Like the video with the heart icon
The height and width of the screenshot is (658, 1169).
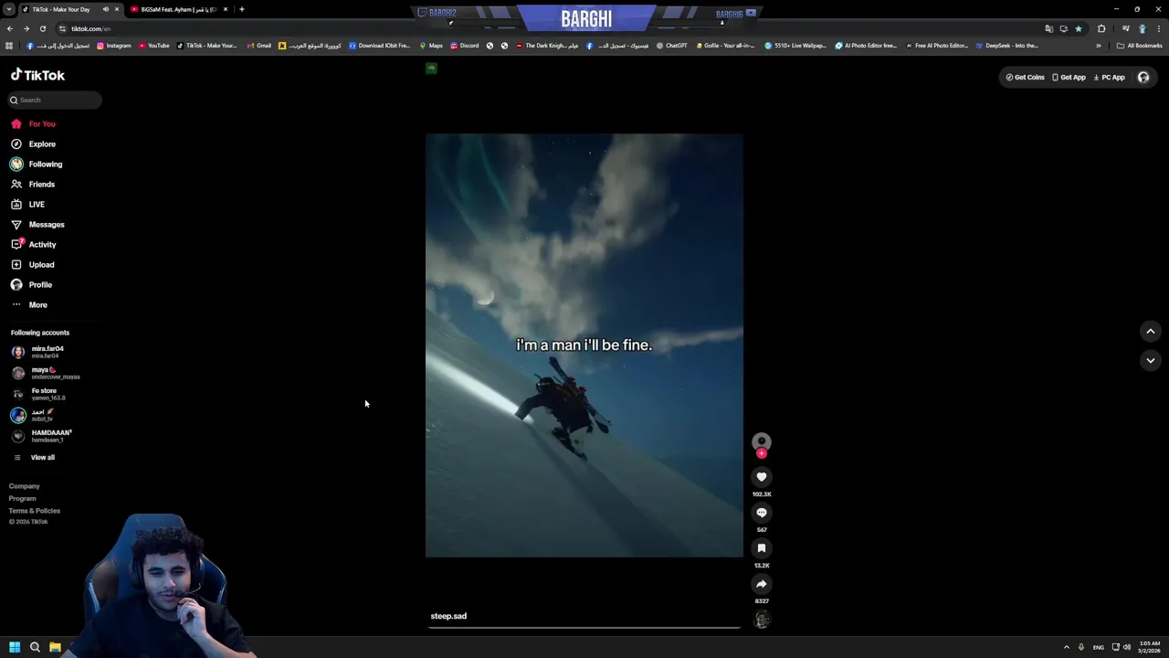click(762, 477)
